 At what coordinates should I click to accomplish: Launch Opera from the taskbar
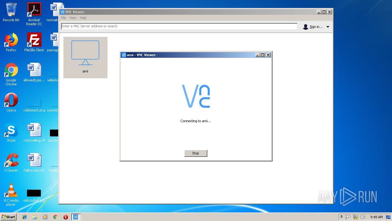click(x=66, y=217)
